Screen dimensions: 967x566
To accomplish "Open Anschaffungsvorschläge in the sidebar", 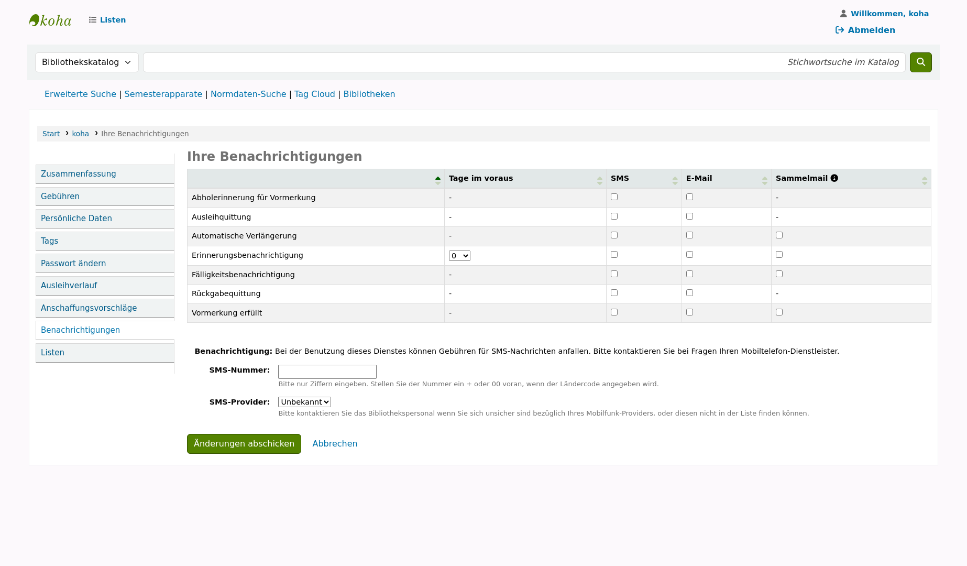I will [105, 308].
